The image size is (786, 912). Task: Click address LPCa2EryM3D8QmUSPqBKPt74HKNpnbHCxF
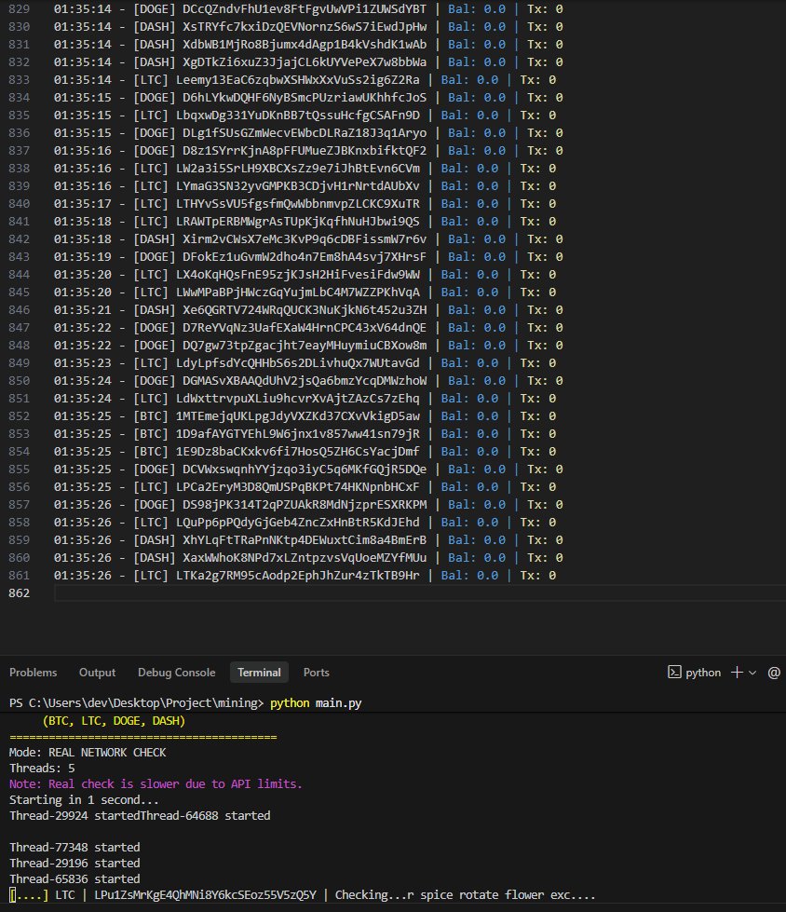point(298,487)
